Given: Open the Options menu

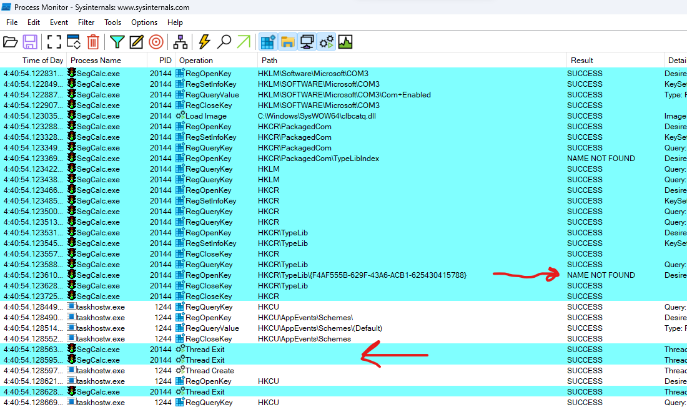Looking at the screenshot, I should point(144,22).
